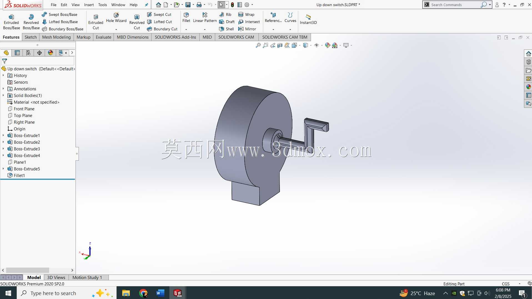This screenshot has width=532, height=299.
Task: Click the Linear Pattern tool
Action: 205,17
